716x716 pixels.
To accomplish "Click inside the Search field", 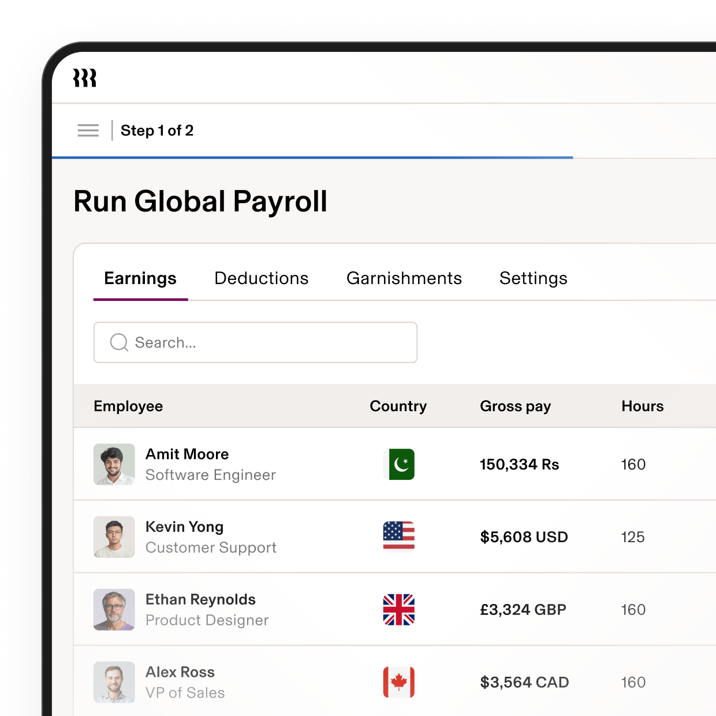I will point(255,342).
